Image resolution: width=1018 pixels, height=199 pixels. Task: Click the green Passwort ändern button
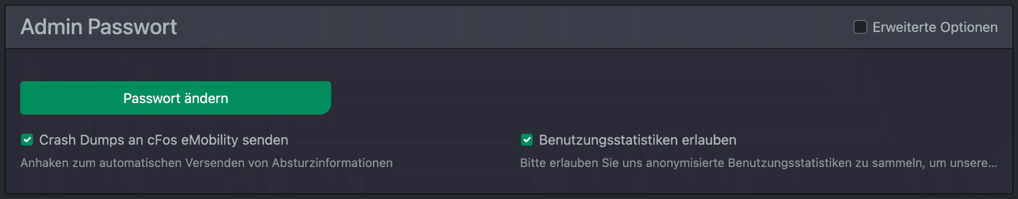pyautogui.click(x=175, y=98)
